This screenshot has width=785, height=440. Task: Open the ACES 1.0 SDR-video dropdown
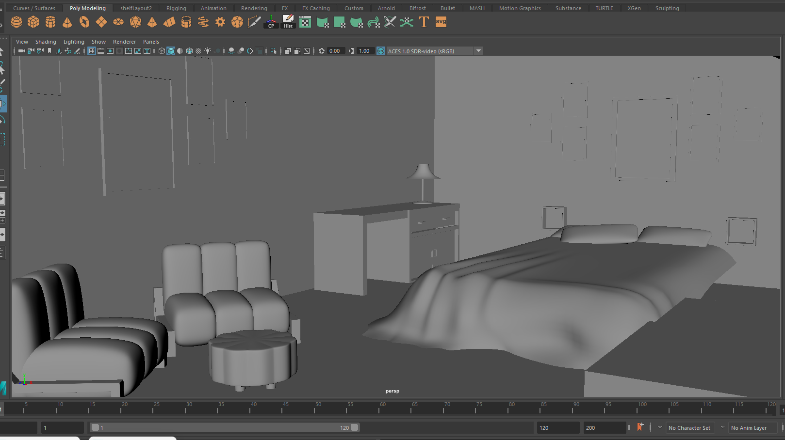478,51
